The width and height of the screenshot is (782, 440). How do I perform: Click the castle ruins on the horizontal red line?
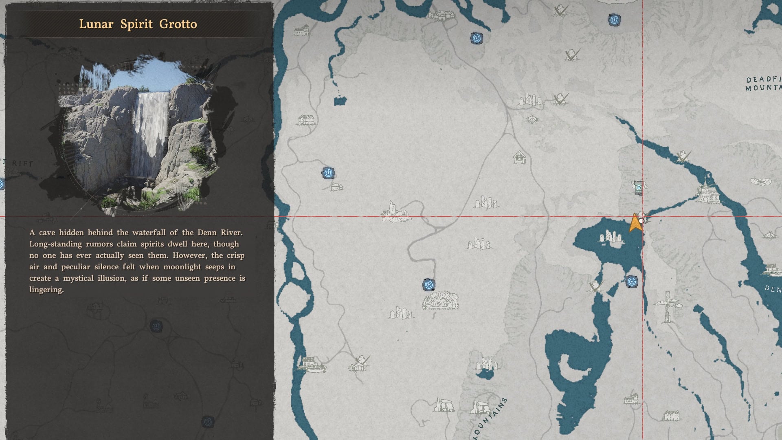(x=395, y=213)
